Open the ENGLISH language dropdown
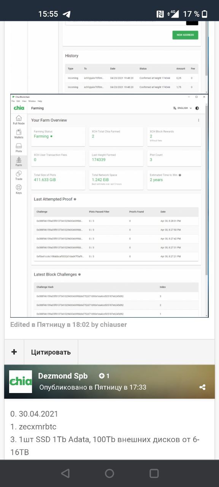 182,108
